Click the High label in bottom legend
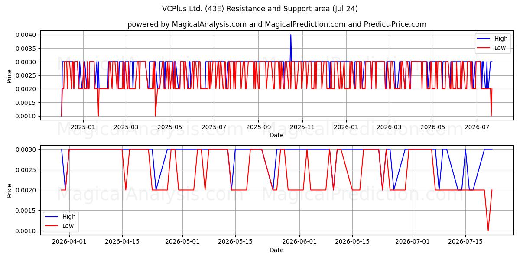520x260 pixels. coord(69,217)
